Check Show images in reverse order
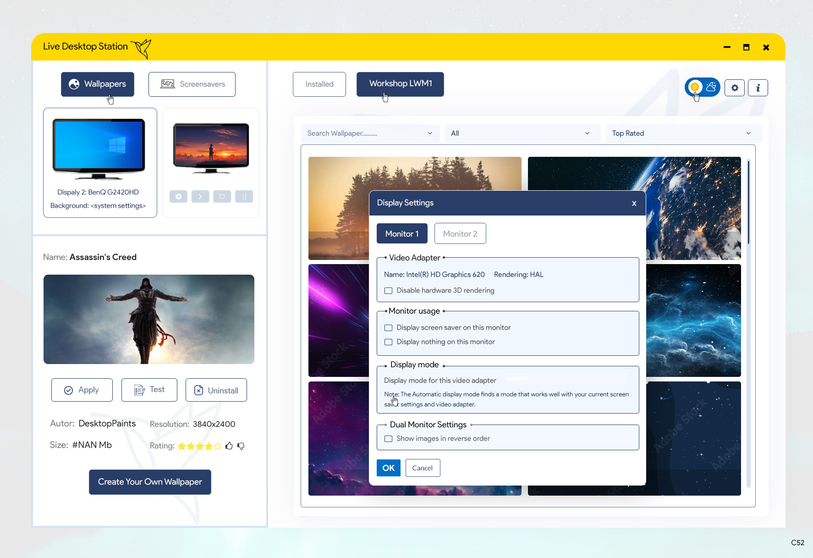The image size is (813, 558). coord(388,439)
